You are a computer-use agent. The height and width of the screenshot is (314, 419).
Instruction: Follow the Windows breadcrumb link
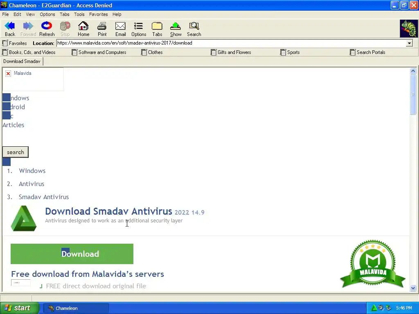[32, 171]
